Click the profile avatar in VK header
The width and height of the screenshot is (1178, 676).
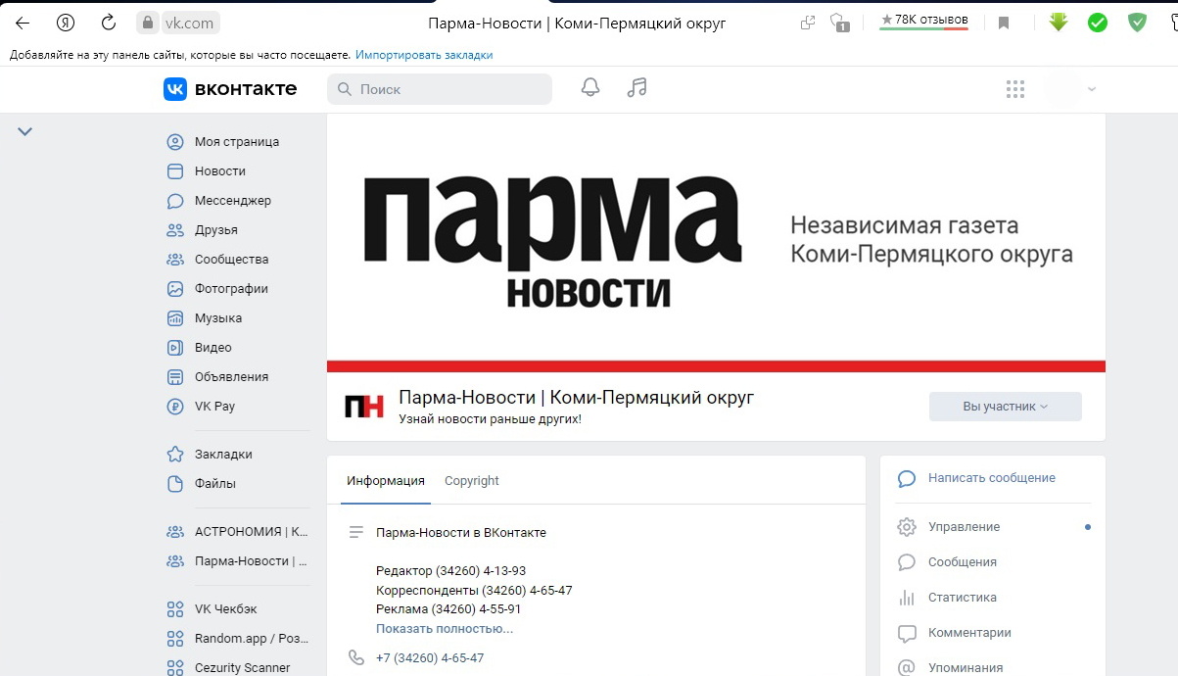(1063, 89)
